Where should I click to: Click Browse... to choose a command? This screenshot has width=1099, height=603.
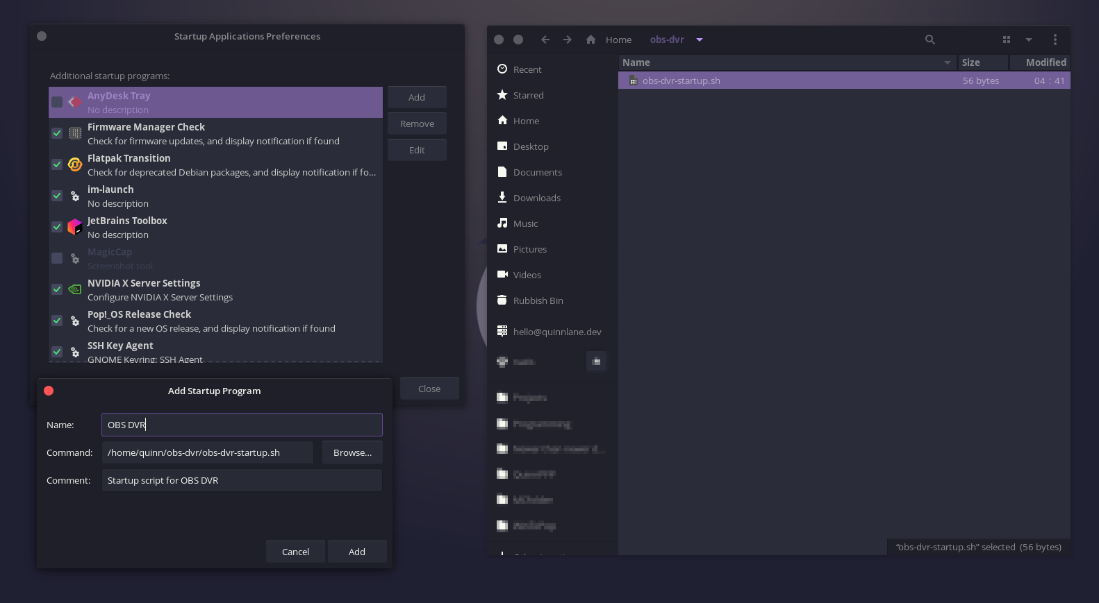click(352, 452)
